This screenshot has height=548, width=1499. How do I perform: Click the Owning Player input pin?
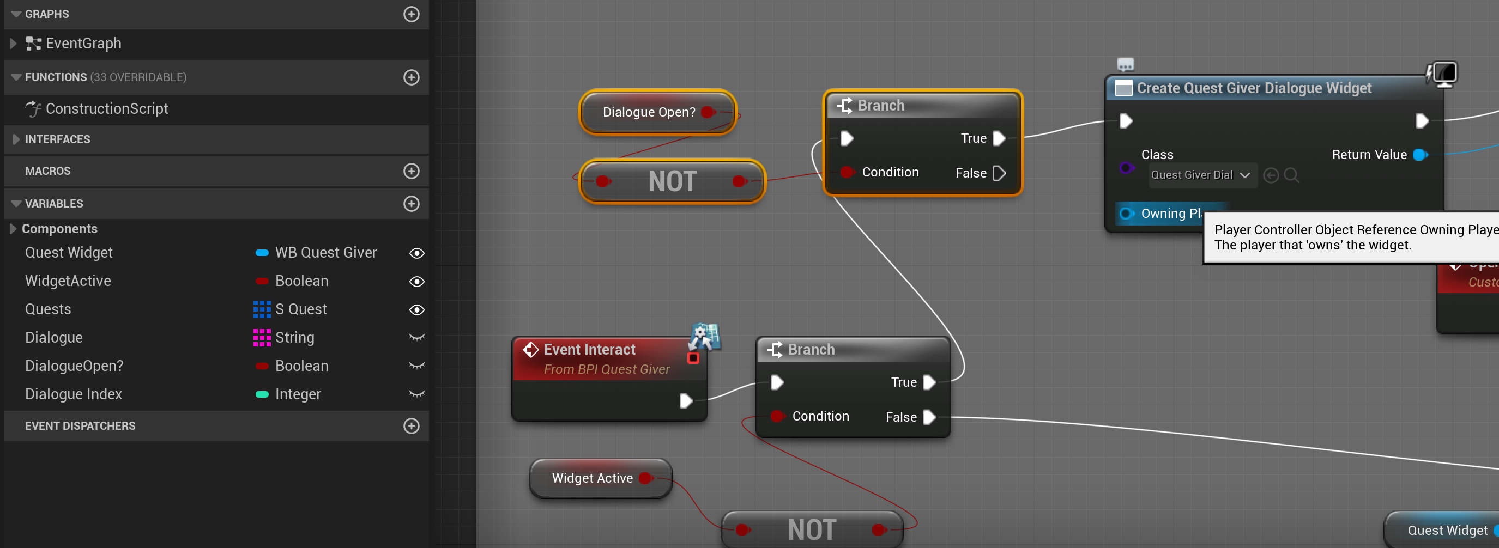(x=1126, y=214)
